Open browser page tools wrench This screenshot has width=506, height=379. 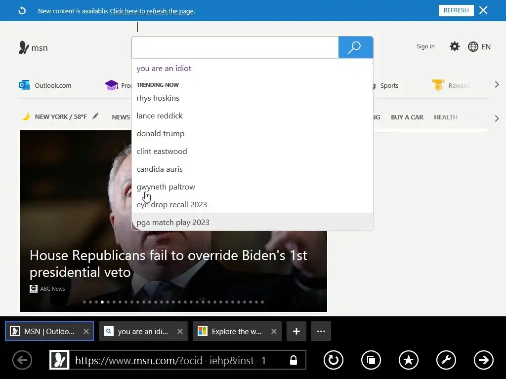coord(446,360)
